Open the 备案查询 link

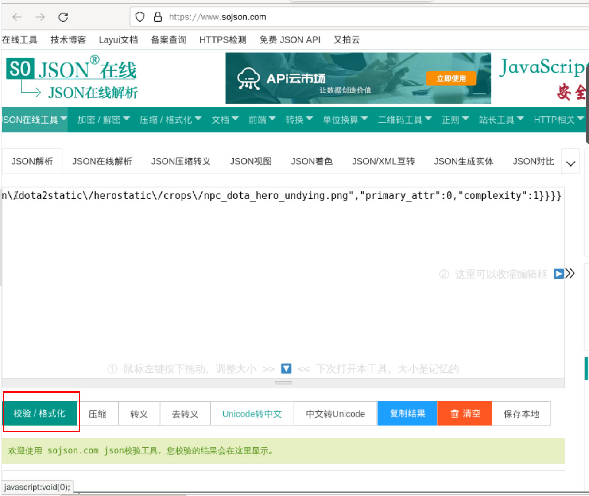point(169,40)
